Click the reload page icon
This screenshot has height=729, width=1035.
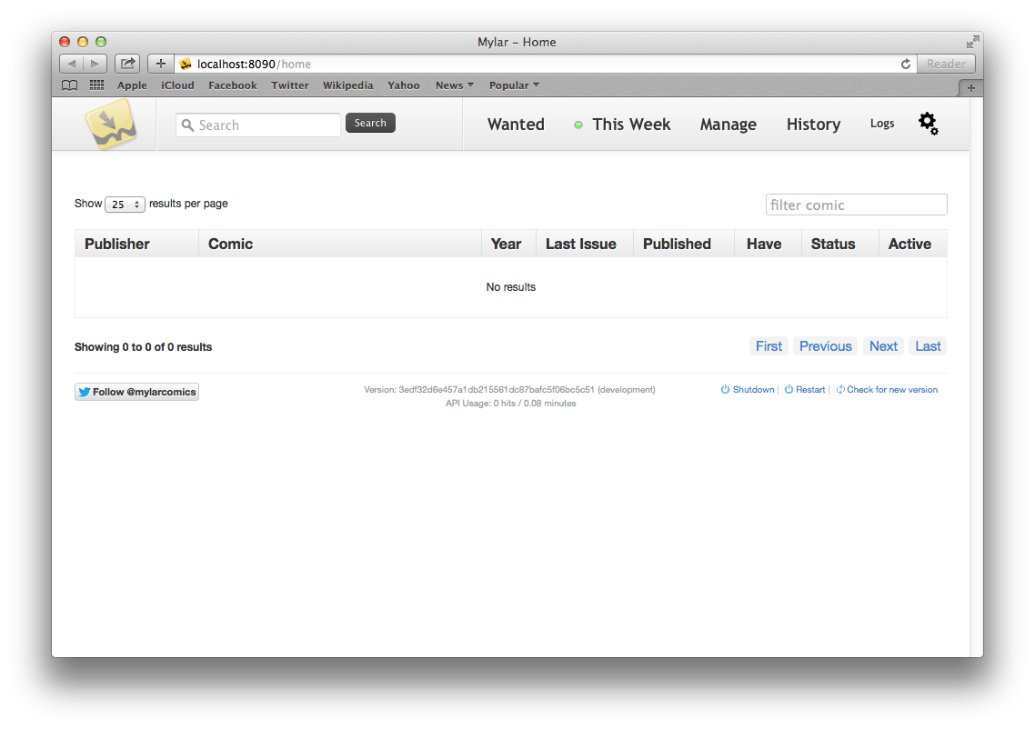point(905,64)
